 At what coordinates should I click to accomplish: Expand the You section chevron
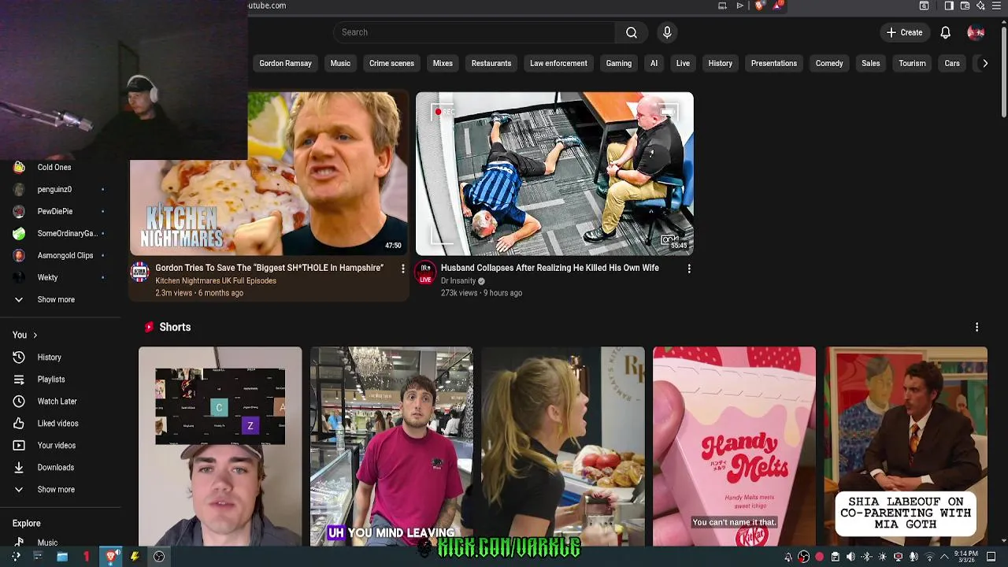pos(35,335)
